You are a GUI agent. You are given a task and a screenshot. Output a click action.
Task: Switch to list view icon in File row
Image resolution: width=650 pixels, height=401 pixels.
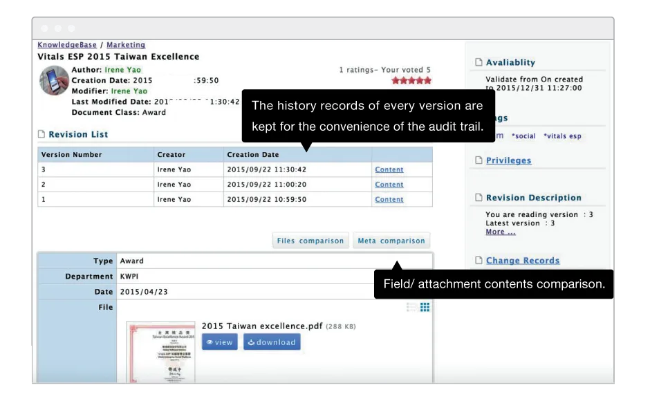click(411, 307)
